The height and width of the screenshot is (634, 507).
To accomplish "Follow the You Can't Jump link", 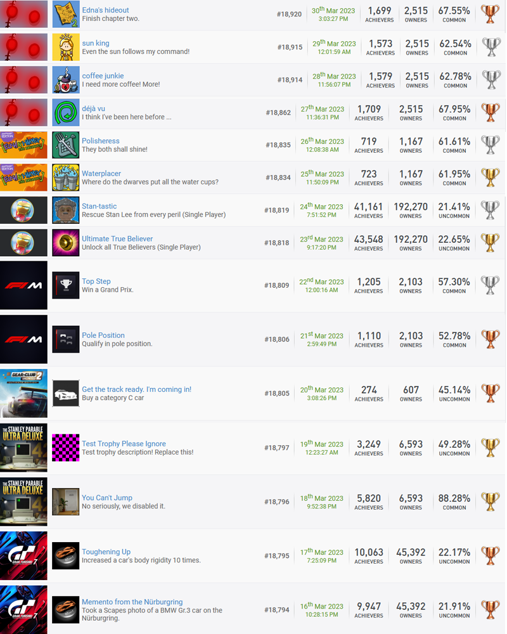I will pyautogui.click(x=107, y=498).
